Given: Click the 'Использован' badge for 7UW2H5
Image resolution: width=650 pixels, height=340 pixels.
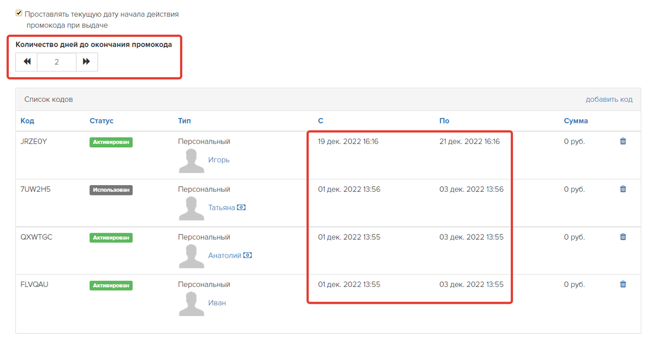Looking at the screenshot, I should (111, 189).
